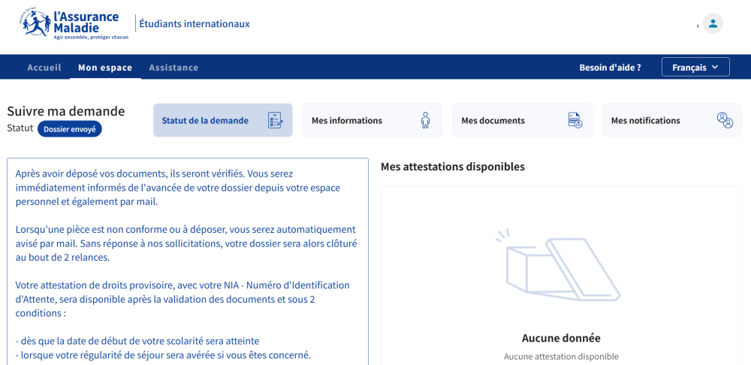Open the Mes documents label

[493, 120]
